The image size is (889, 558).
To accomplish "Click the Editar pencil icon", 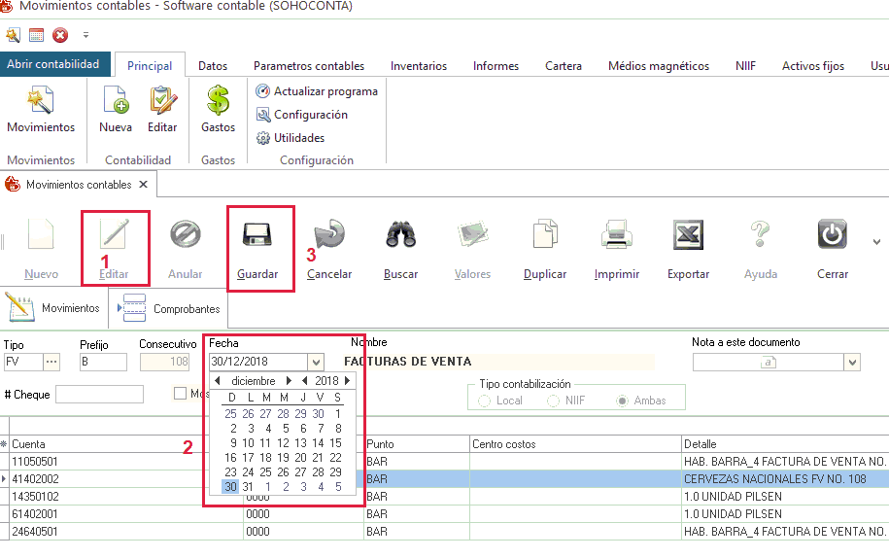I will click(x=114, y=237).
